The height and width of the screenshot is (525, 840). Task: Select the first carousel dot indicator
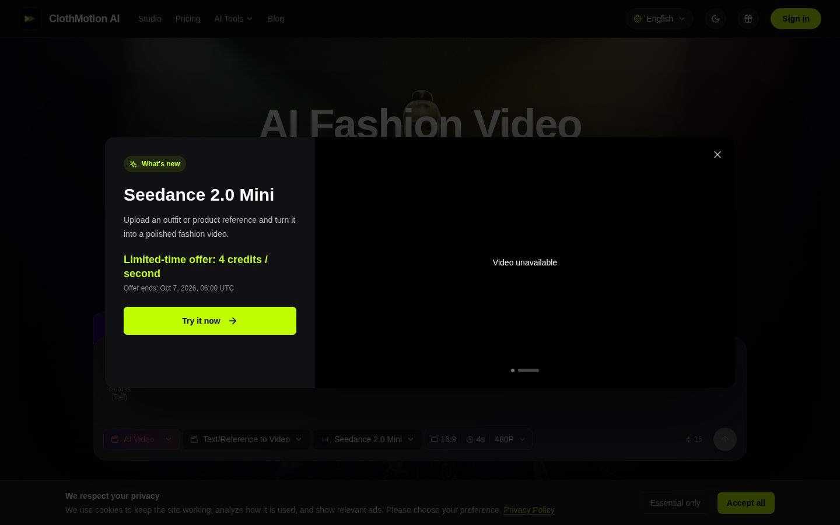pyautogui.click(x=513, y=370)
